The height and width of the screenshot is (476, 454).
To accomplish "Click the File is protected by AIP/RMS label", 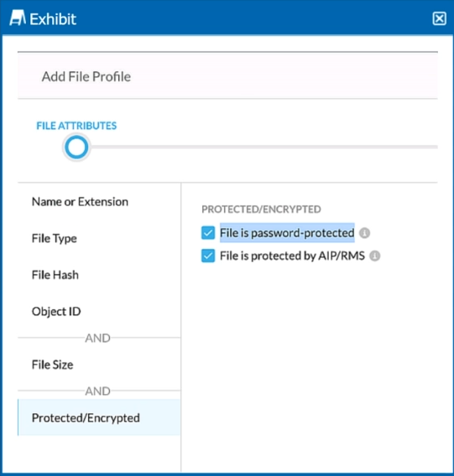I will coord(292,256).
